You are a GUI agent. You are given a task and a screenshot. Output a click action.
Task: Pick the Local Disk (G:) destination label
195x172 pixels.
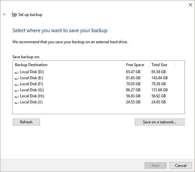(x=31, y=90)
